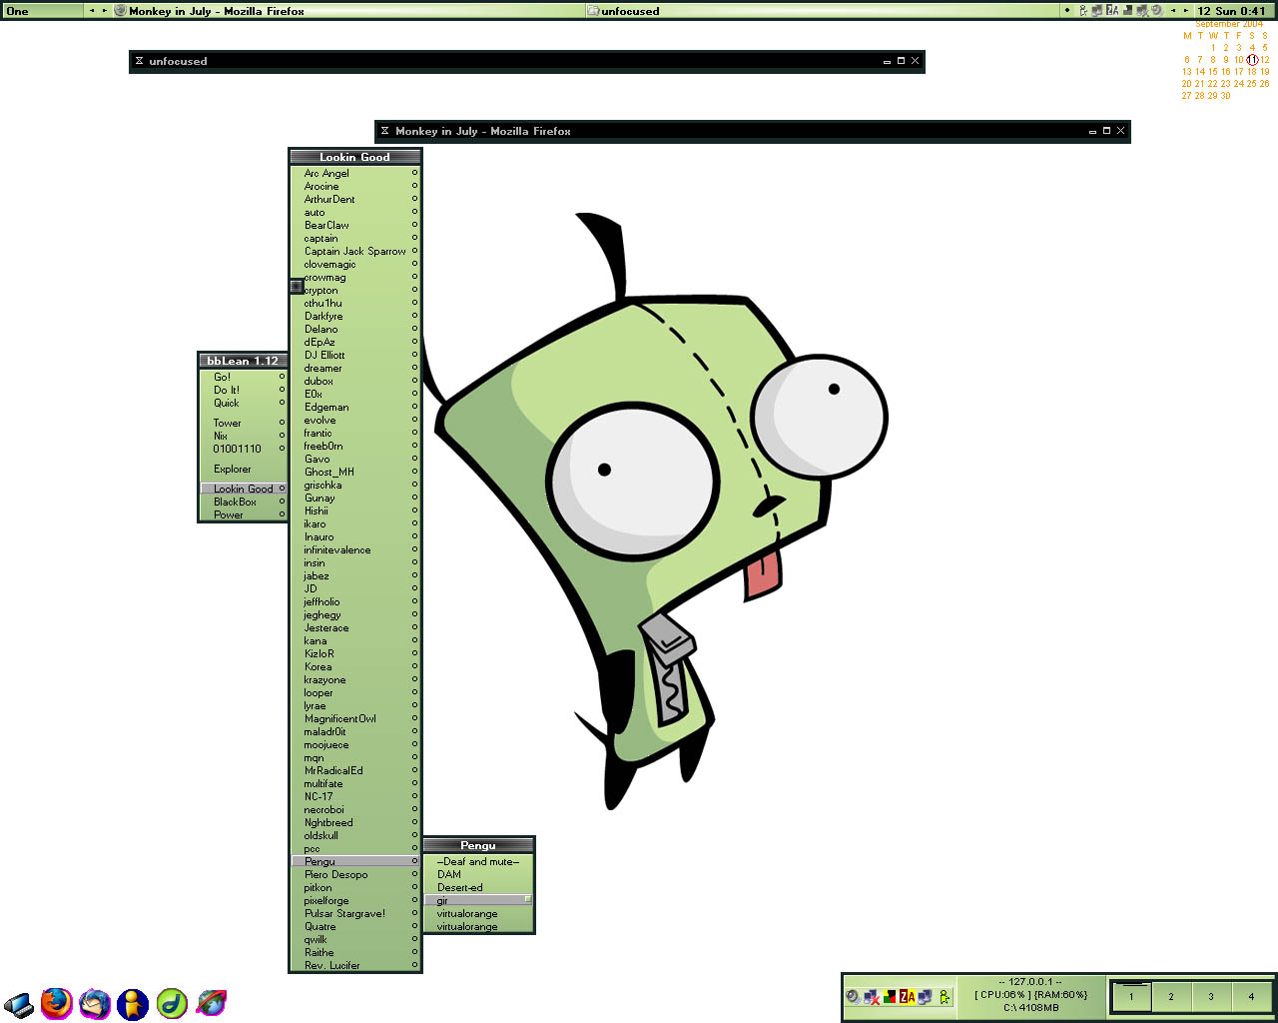The image size is (1278, 1023).
Task: Expand the Captain Jack Sparrow submenu
Action: pos(354,252)
